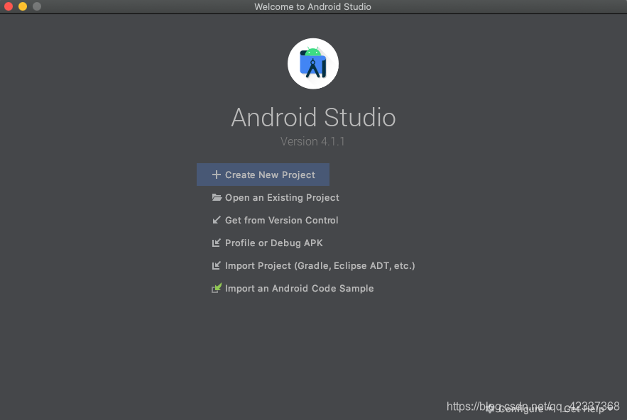The image size is (627, 420).
Task: Click the Android Studio logo
Action: tap(313, 64)
